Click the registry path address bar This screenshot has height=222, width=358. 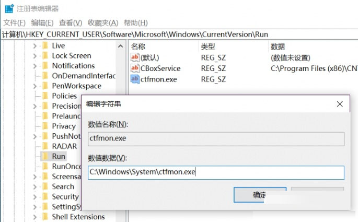click(179, 34)
